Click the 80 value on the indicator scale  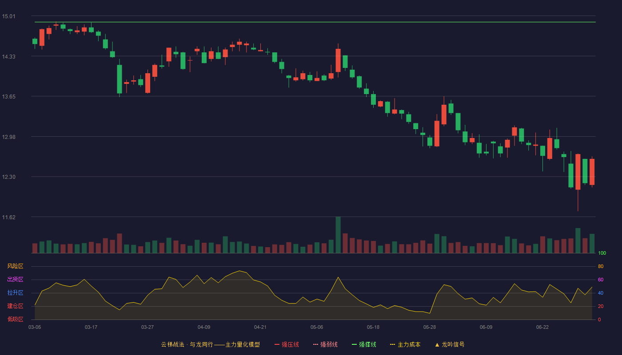pos(601,266)
